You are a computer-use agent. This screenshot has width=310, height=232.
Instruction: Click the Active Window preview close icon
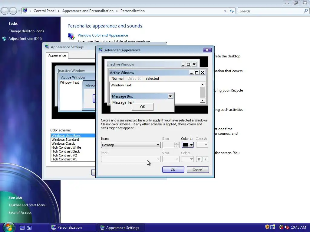[x=203, y=72]
